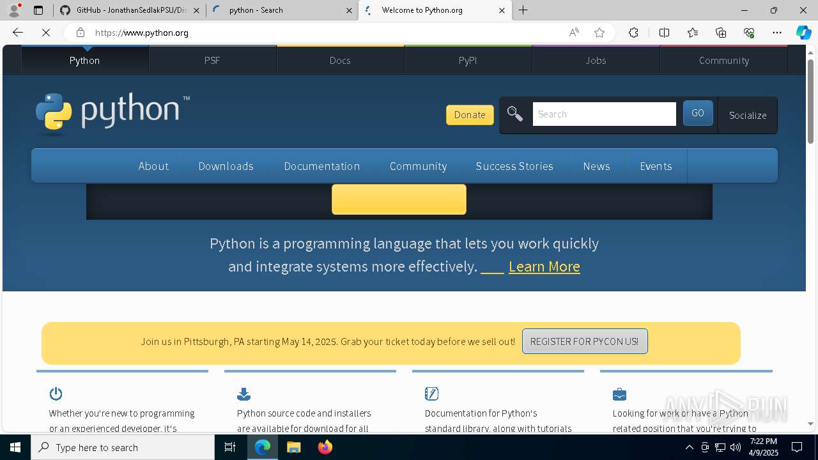This screenshot has height=460, width=818.
Task: Open the About menu
Action: pos(153,166)
